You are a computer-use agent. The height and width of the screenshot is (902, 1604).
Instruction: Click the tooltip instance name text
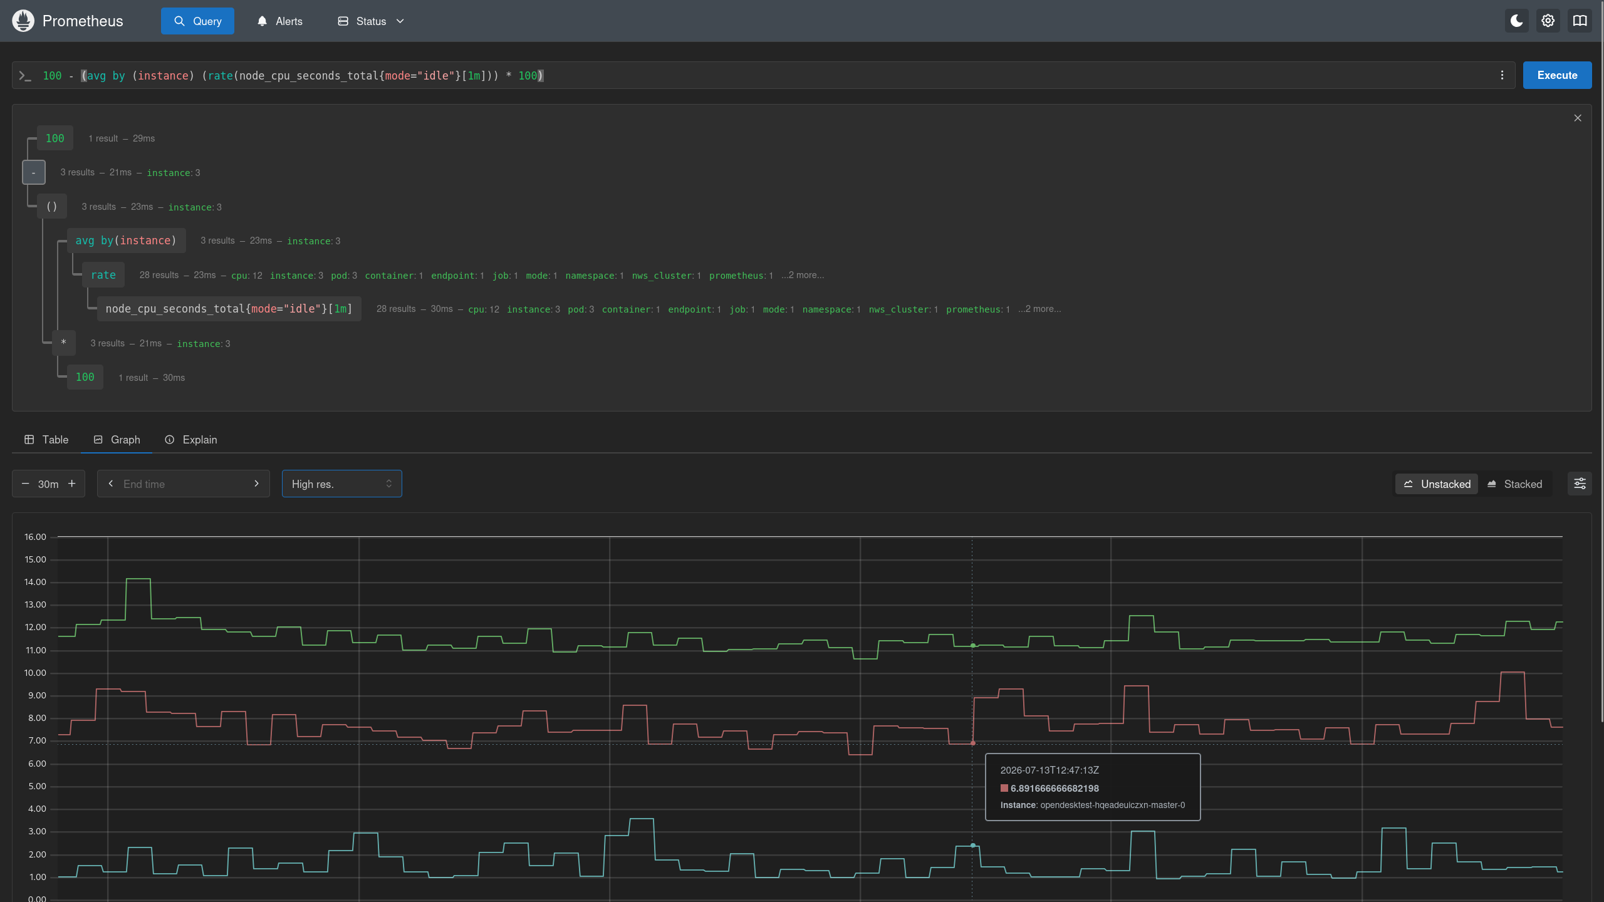coord(1113,806)
